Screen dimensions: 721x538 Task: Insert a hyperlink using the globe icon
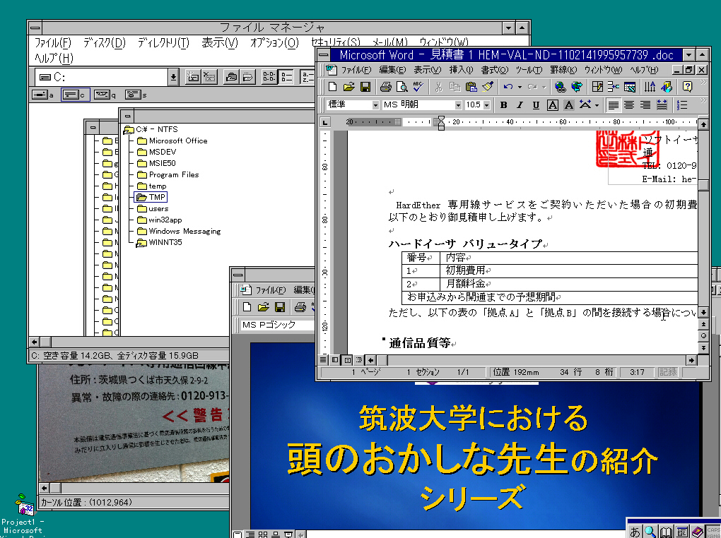[561, 86]
